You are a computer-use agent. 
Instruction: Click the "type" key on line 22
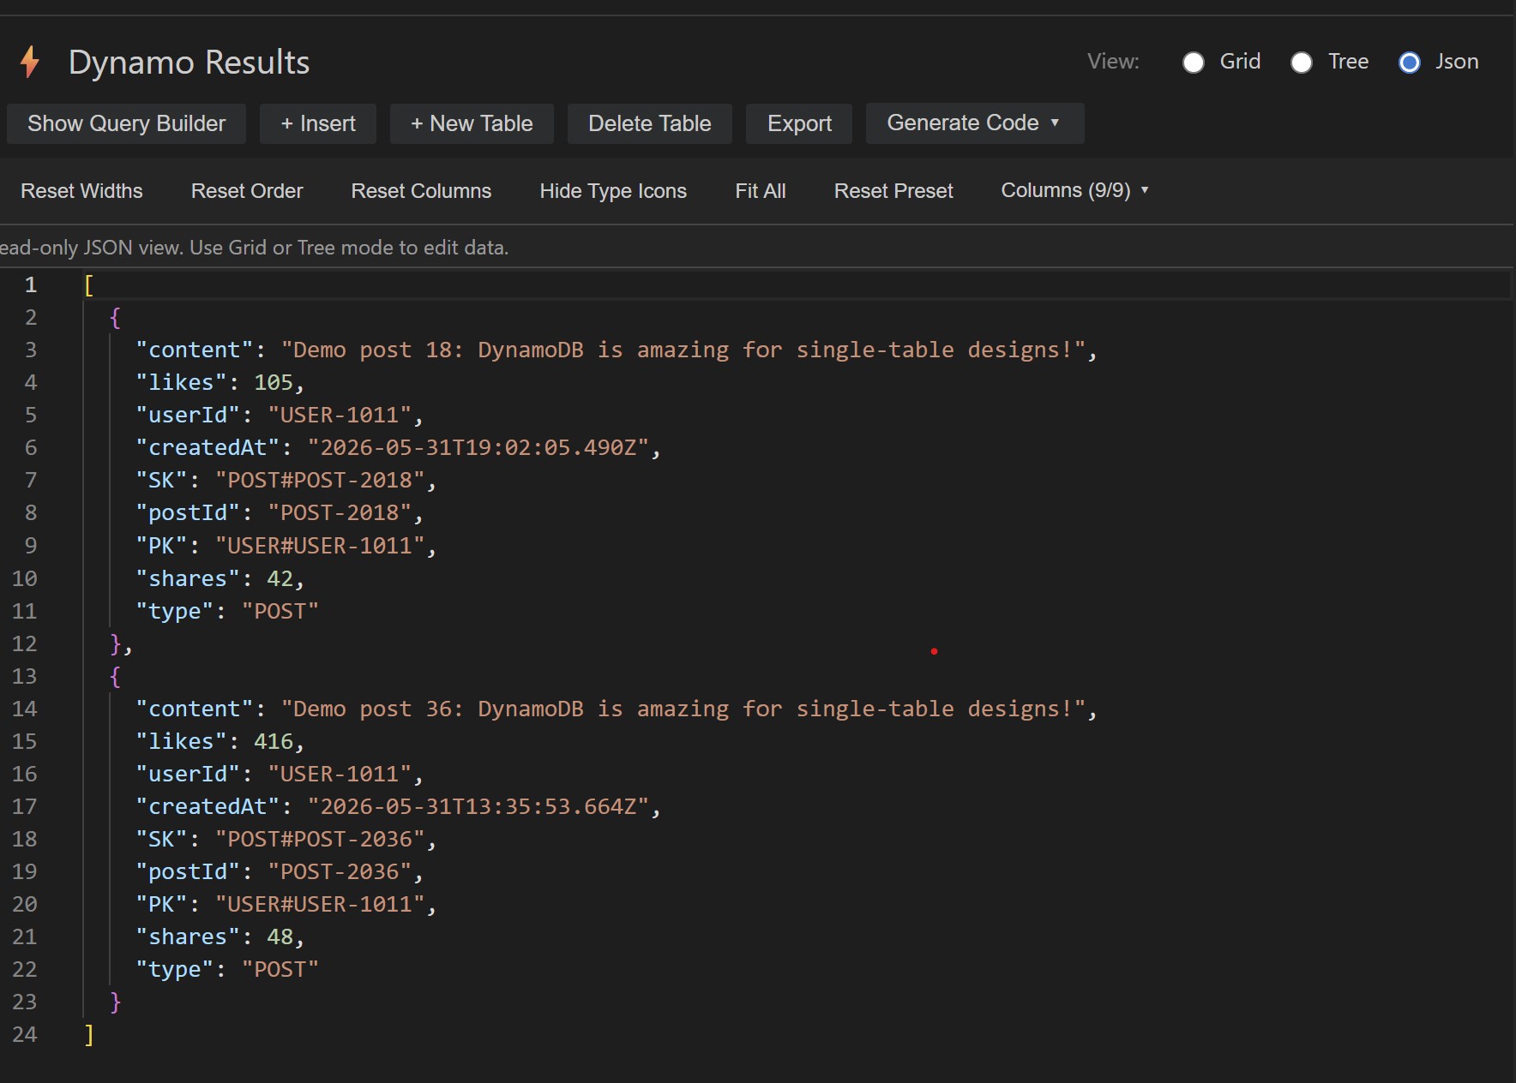click(174, 969)
